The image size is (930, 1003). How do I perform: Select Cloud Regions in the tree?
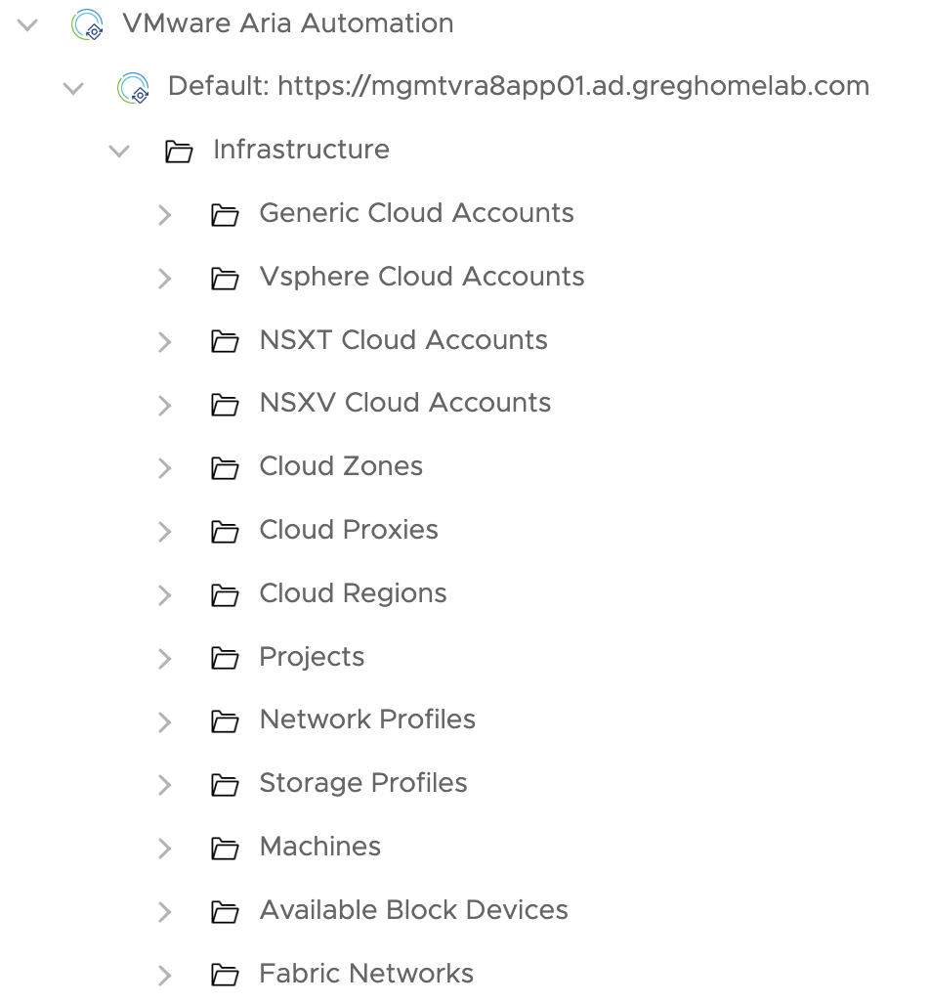[x=354, y=593]
